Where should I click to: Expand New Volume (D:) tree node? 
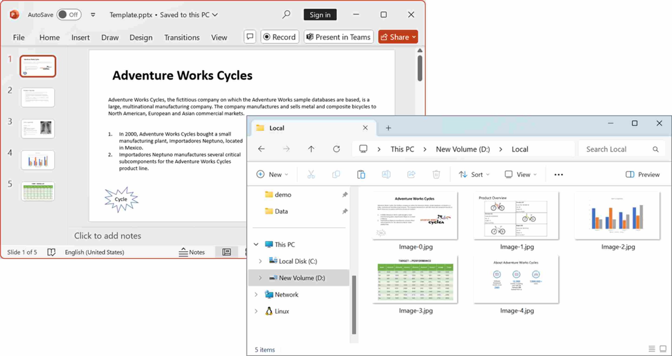260,278
